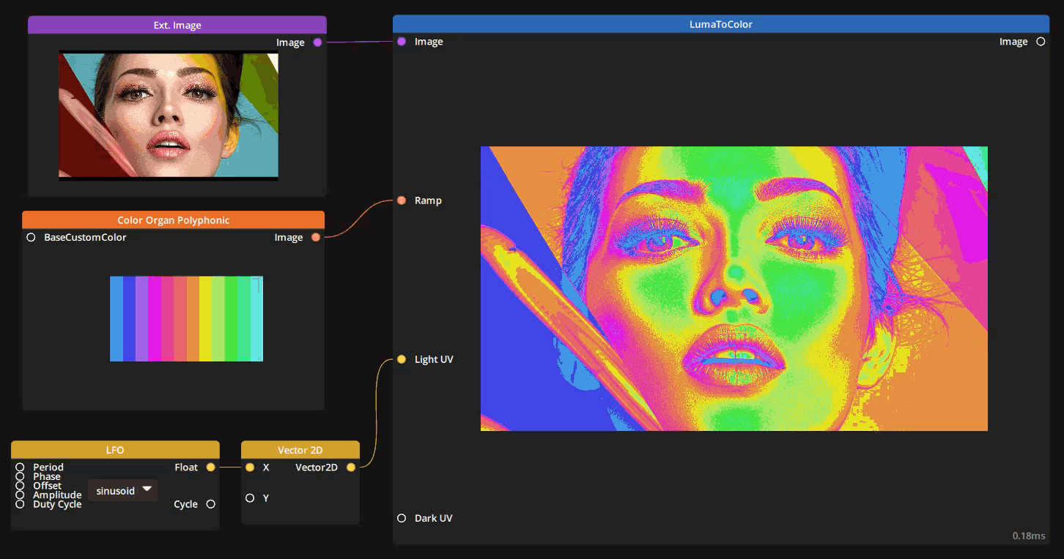This screenshot has height=559, width=1064.
Task: Click the Ext. Image node title bar
Action: 177,25
